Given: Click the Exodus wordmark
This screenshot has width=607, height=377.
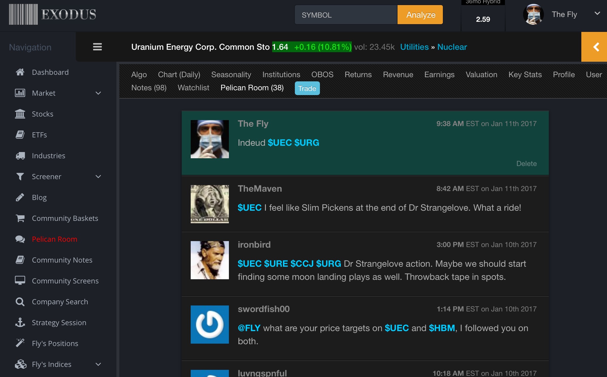Looking at the screenshot, I should [69, 14].
